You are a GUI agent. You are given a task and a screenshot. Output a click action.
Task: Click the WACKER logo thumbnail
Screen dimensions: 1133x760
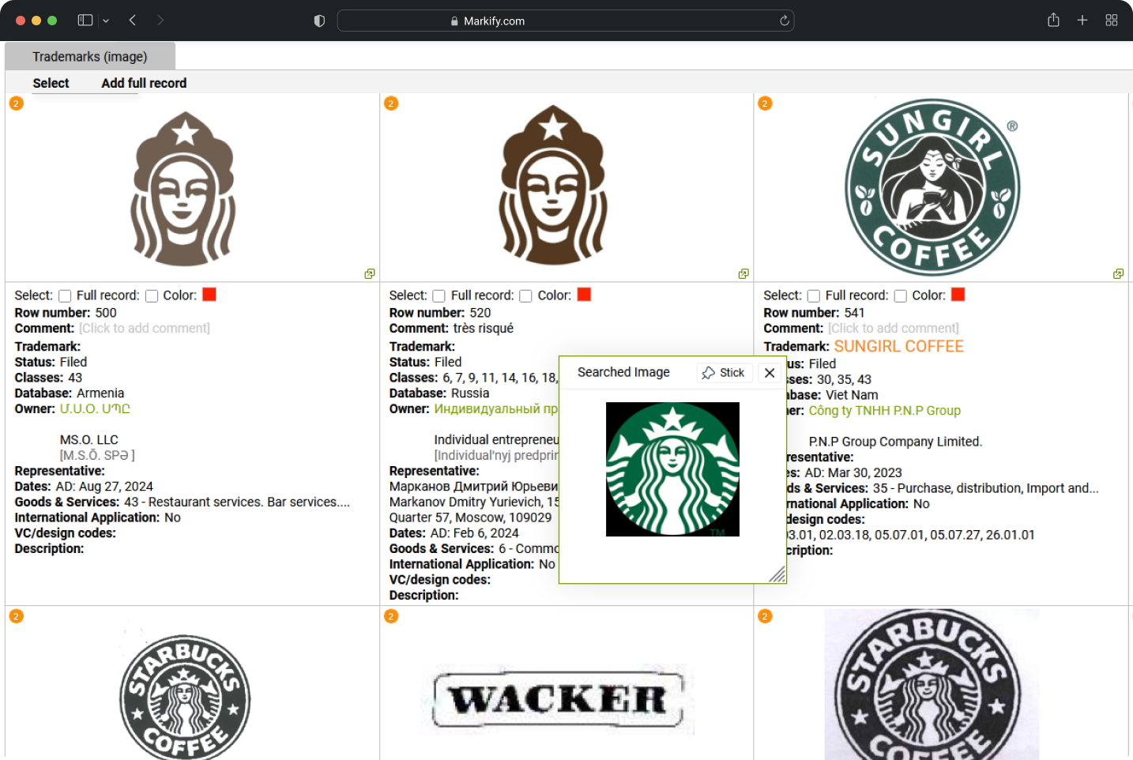[558, 700]
